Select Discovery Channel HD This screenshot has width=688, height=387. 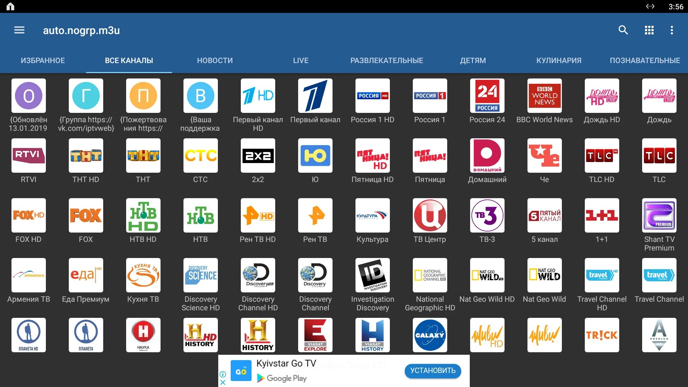pos(258,283)
